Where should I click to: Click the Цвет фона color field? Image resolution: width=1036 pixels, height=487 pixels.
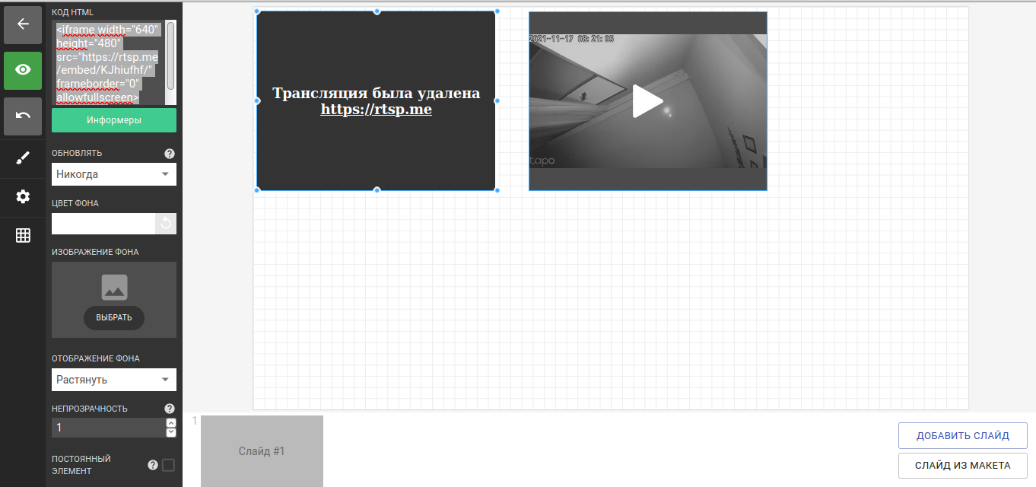pyautogui.click(x=103, y=224)
